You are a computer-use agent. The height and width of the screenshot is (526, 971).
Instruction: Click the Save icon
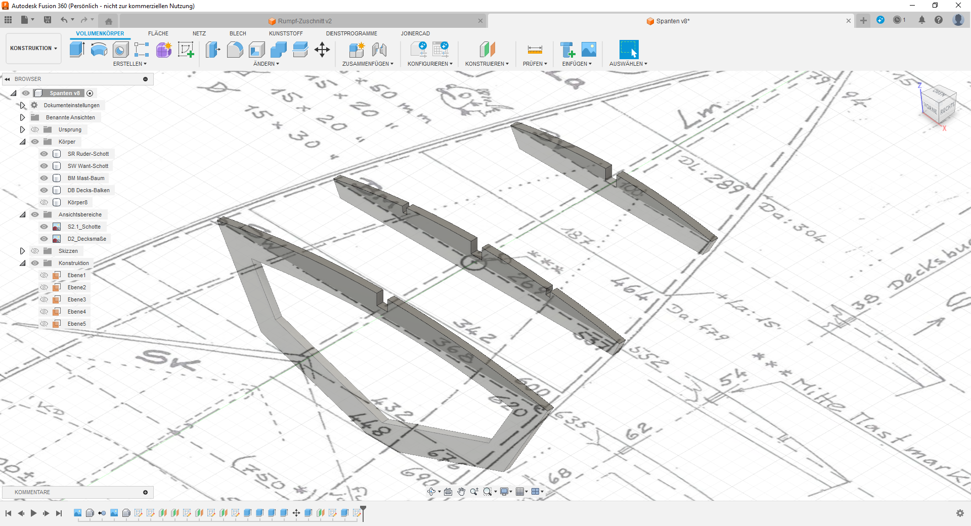coord(48,20)
